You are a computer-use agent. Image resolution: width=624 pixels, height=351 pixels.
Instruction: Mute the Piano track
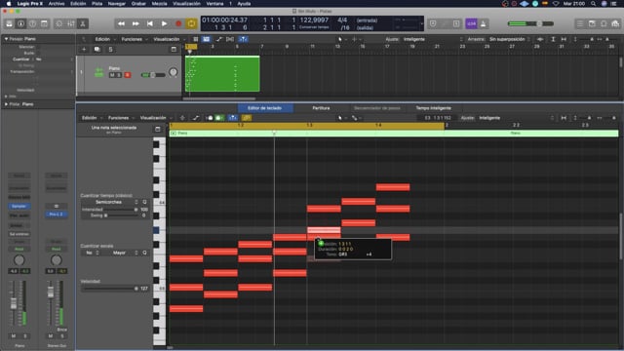click(112, 75)
